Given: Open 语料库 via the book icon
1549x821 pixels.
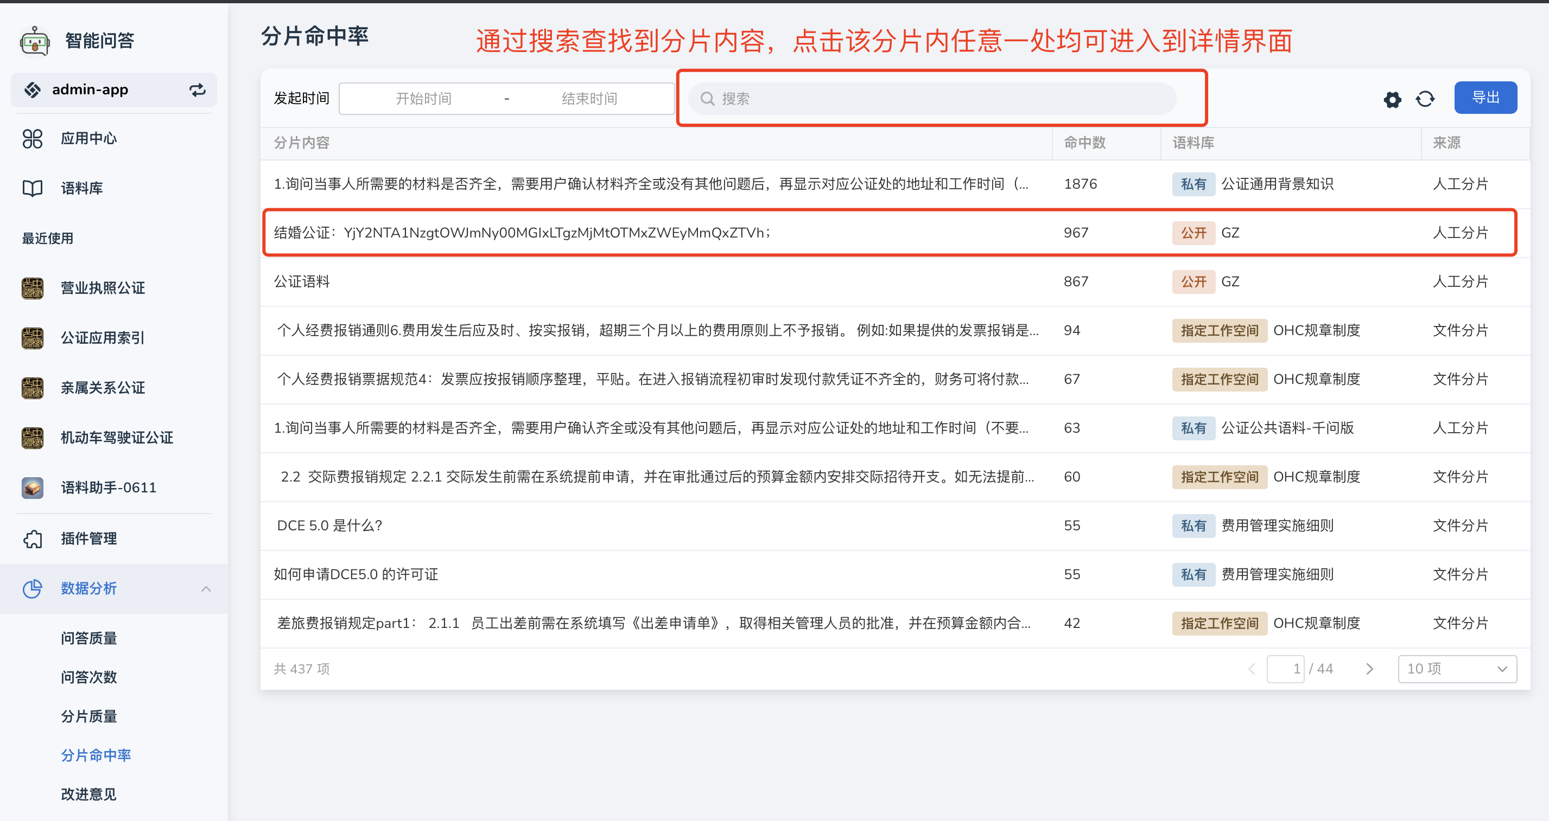Looking at the screenshot, I should pyautogui.click(x=33, y=188).
